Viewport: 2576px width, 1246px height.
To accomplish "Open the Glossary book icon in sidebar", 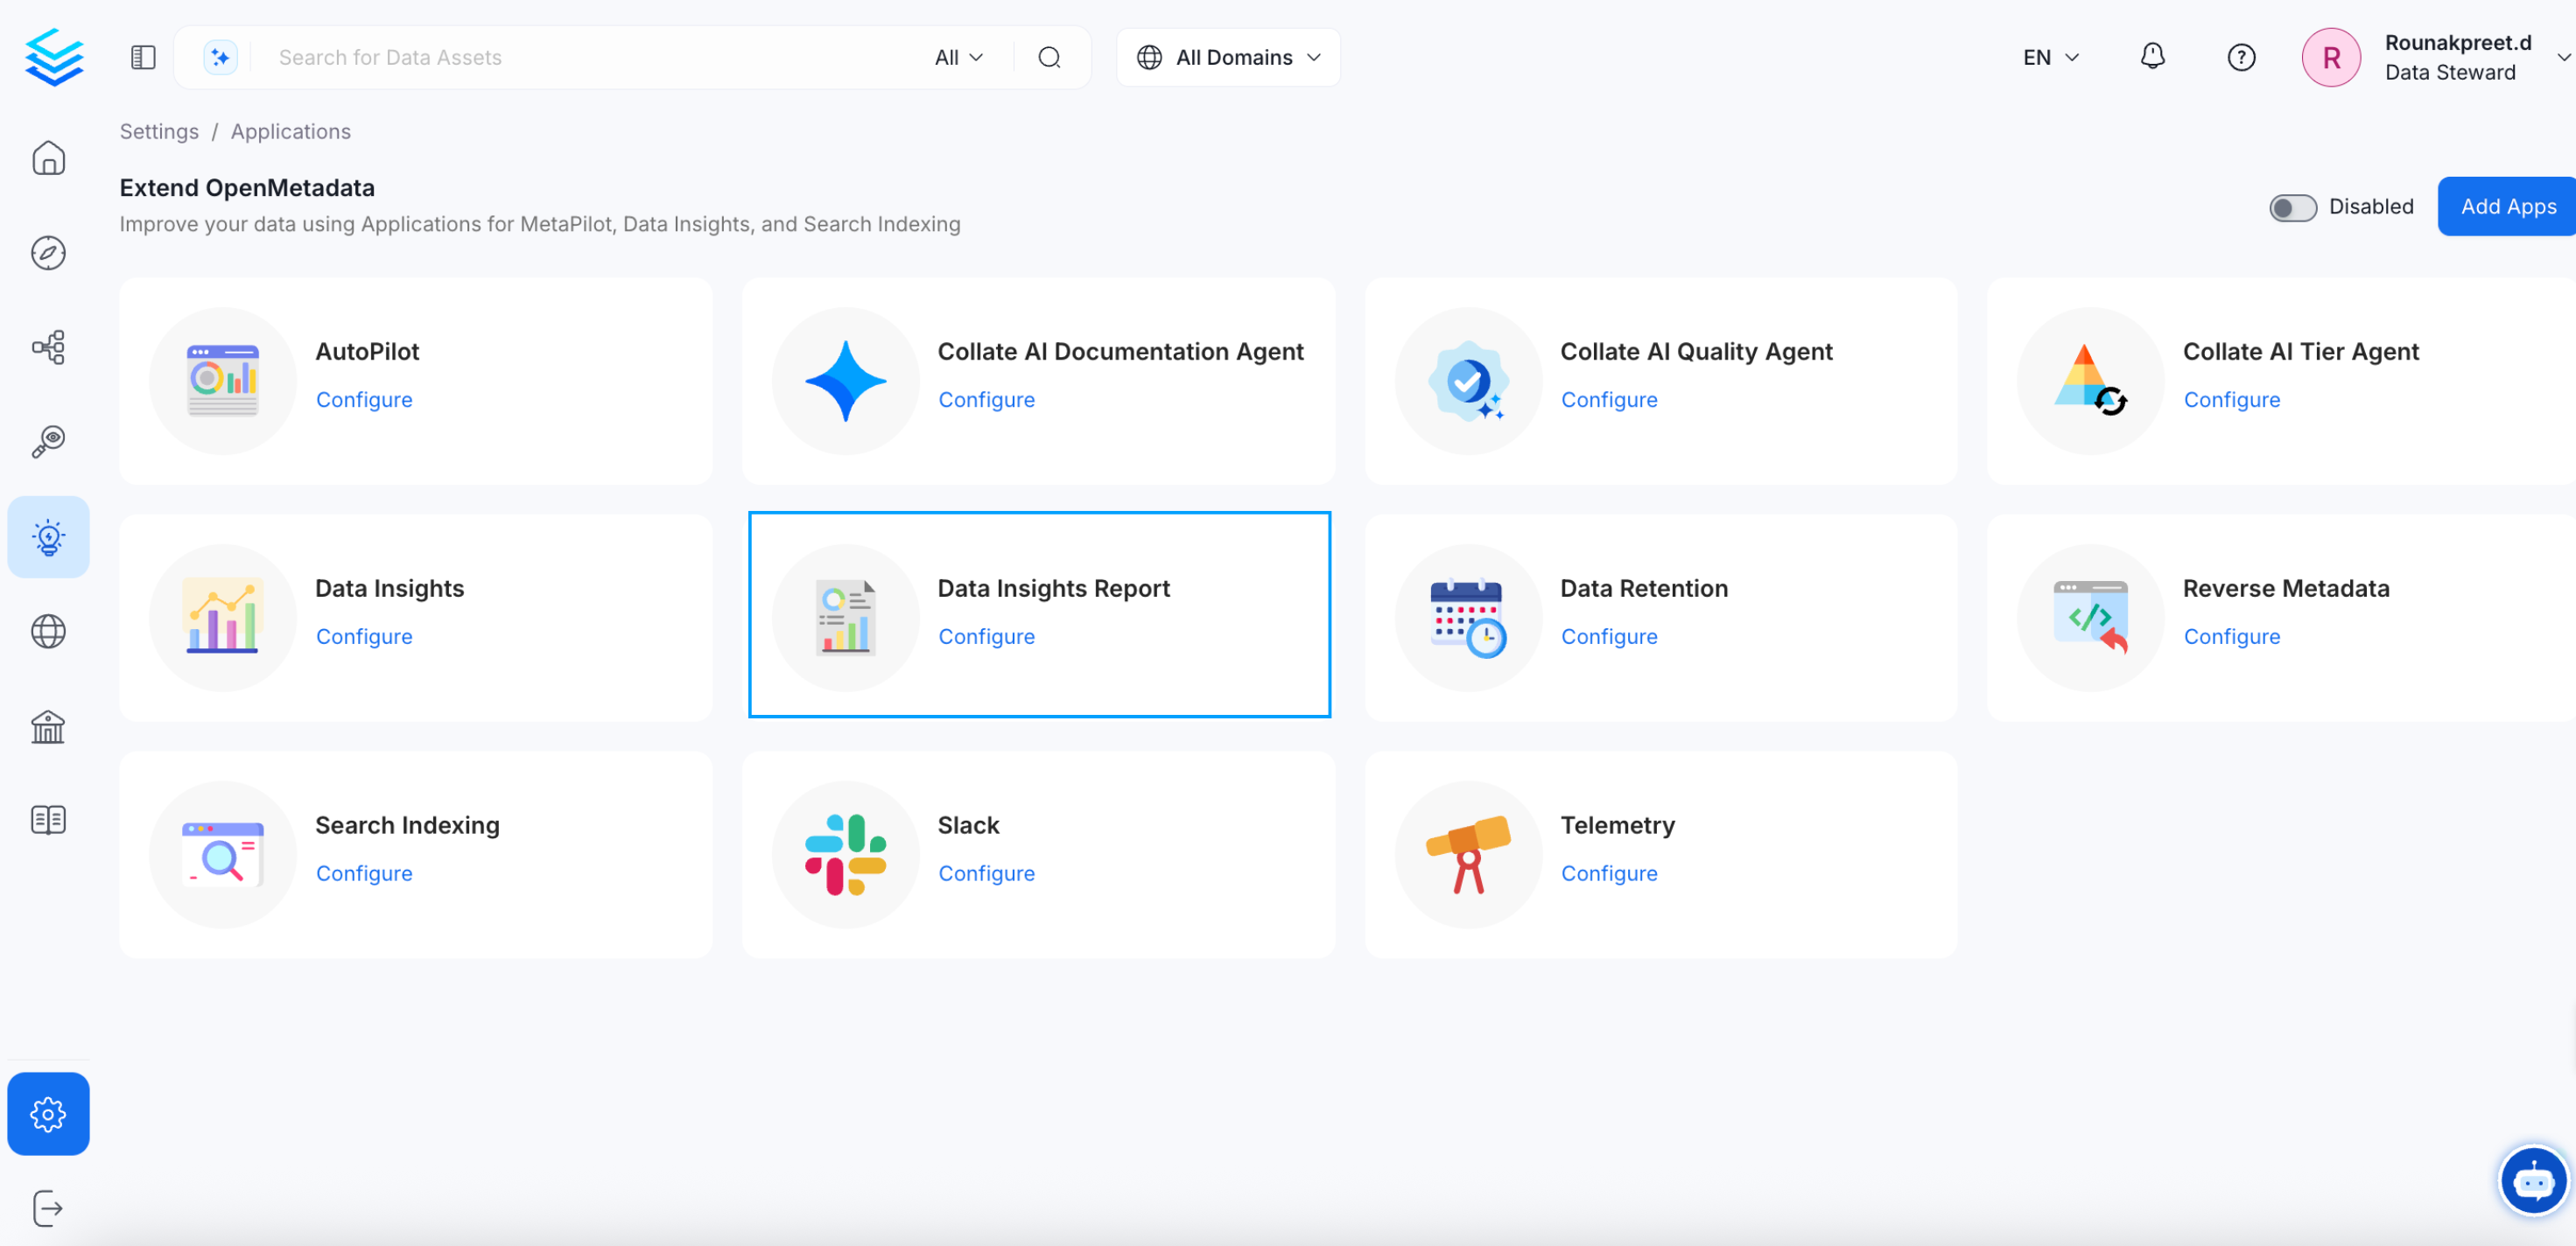I will pyautogui.click(x=48, y=819).
